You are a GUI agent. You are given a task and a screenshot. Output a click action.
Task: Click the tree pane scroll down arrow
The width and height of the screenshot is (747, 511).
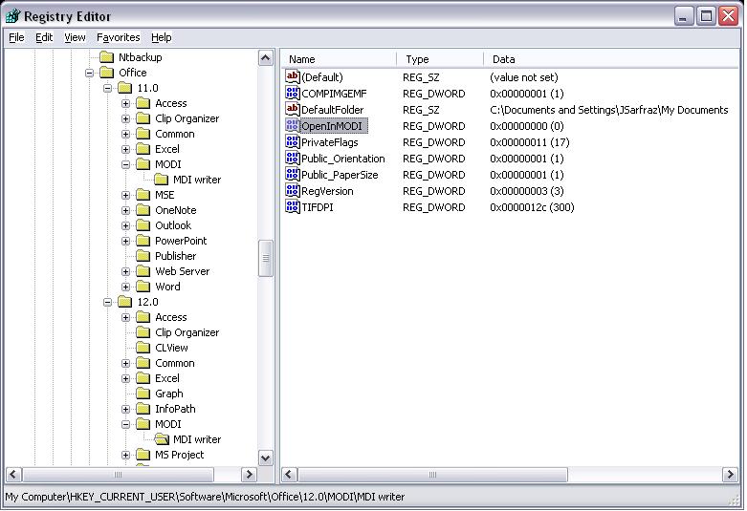(x=265, y=458)
